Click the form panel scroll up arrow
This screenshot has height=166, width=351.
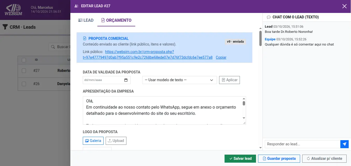coord(260,28)
